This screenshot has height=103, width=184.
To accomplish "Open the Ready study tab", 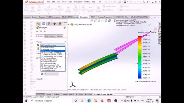I will point(80,94).
